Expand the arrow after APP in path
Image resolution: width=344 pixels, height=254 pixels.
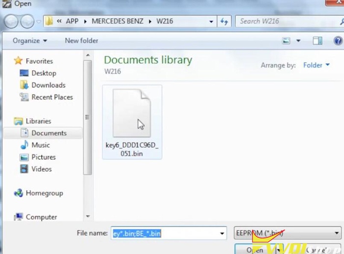click(x=85, y=22)
